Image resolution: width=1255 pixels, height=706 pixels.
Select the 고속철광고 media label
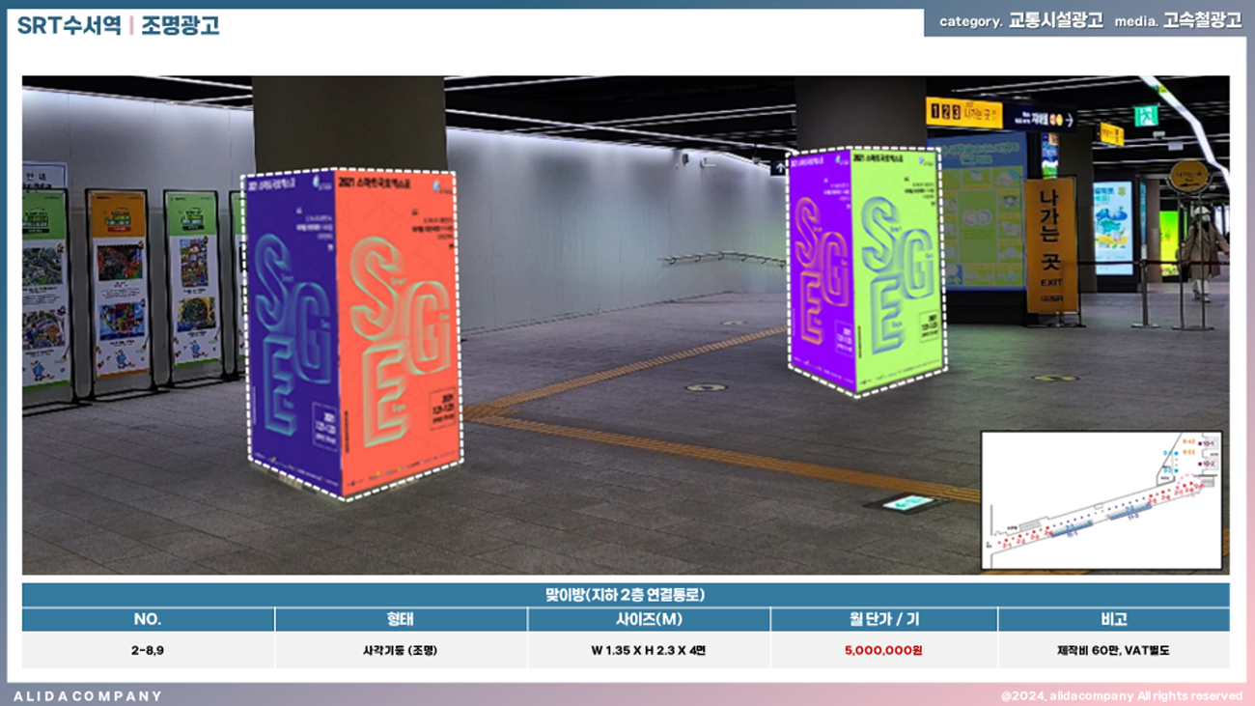(1202, 21)
